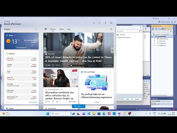
Task: Open the widgets profile account icon
Action: click(111, 29)
